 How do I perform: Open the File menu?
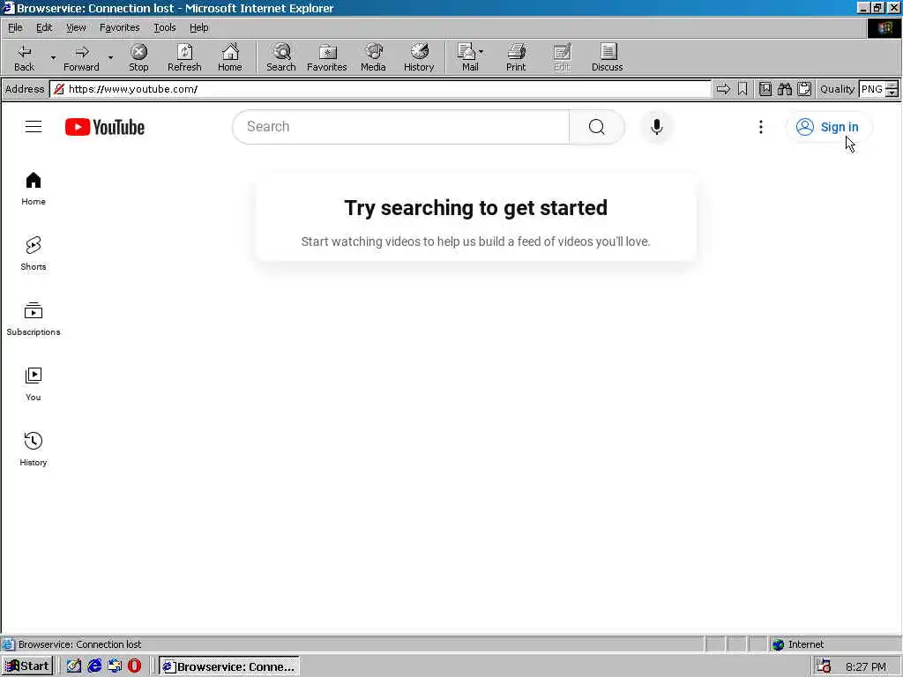(x=15, y=27)
